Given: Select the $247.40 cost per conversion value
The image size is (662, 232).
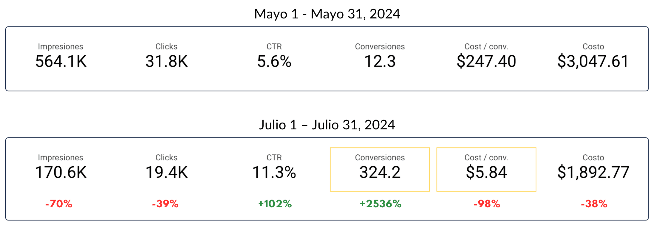Looking at the screenshot, I should coord(486,62).
